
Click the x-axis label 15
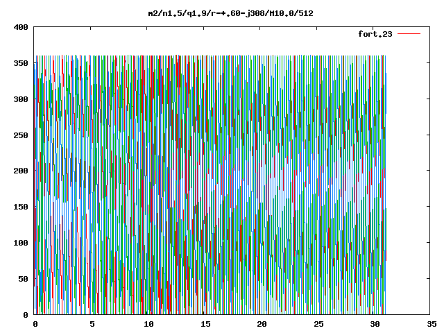coord(205,324)
